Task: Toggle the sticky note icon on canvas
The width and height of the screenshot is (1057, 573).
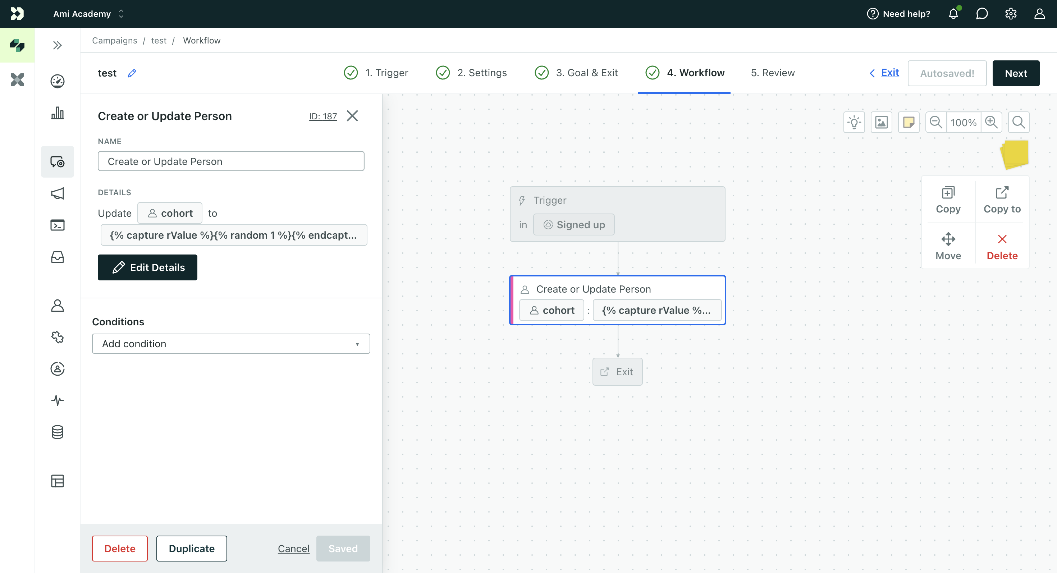Action: pos(909,122)
